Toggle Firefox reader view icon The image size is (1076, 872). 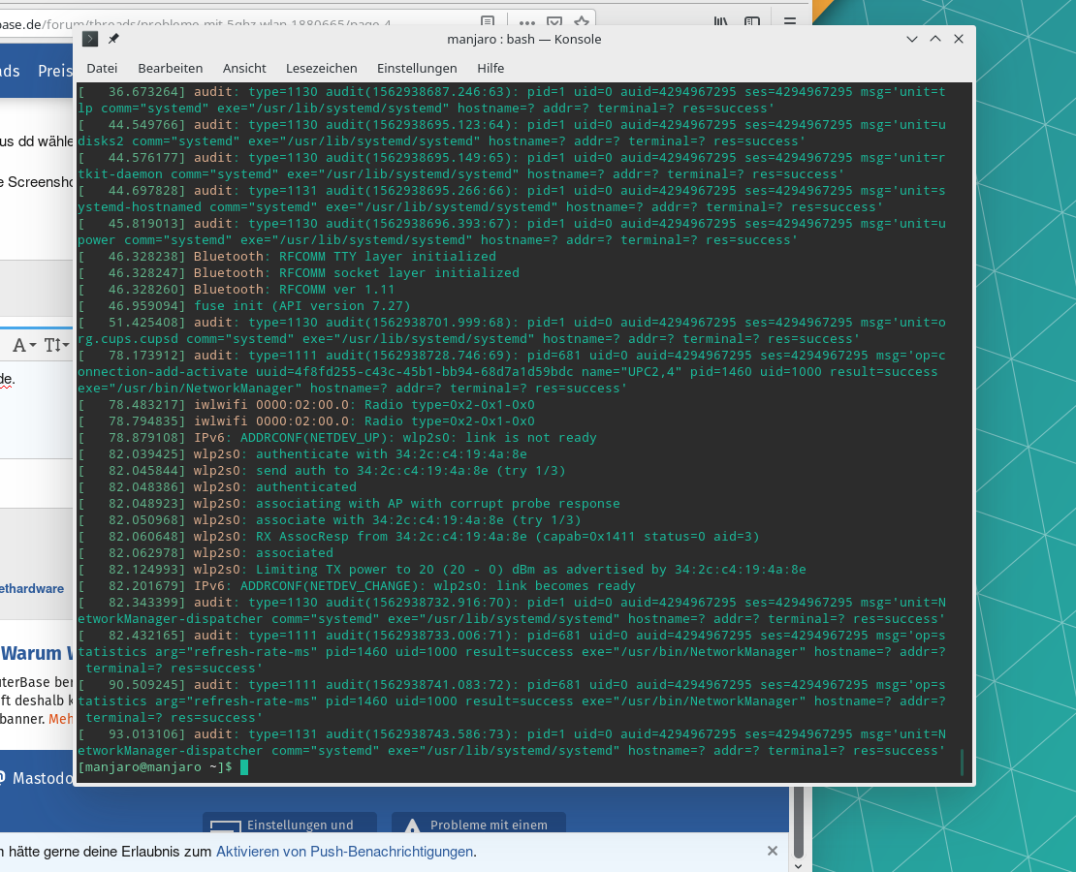488,21
